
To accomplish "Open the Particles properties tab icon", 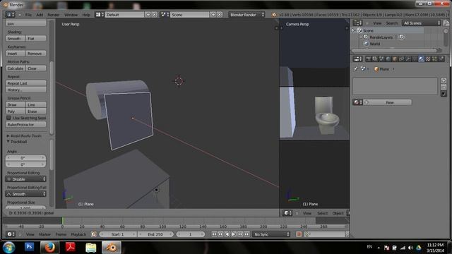I will [x=435, y=59].
